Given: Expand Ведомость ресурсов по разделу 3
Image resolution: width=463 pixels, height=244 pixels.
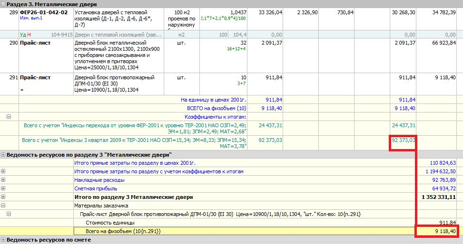Looking at the screenshot, I should [3, 155].
